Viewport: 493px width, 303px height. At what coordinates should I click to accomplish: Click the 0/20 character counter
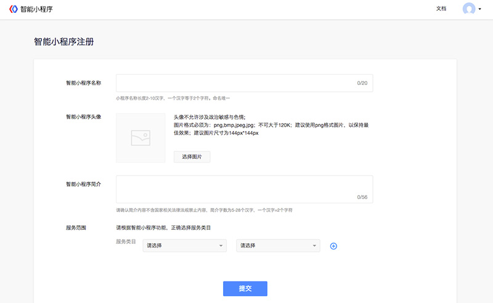point(362,83)
